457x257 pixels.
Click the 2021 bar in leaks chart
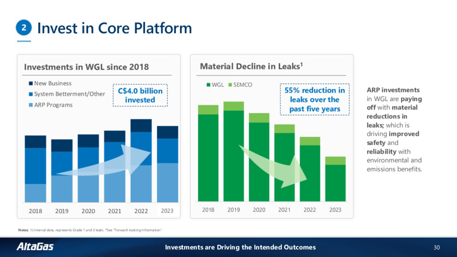(284, 163)
